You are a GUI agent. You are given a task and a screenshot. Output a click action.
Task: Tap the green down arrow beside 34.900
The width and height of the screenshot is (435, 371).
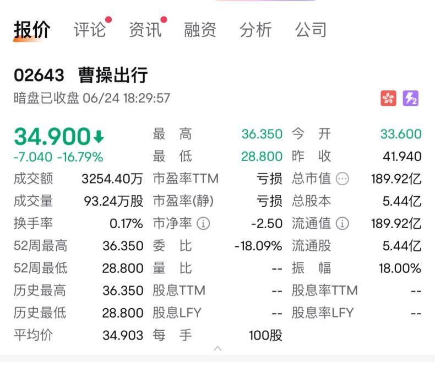(x=99, y=137)
